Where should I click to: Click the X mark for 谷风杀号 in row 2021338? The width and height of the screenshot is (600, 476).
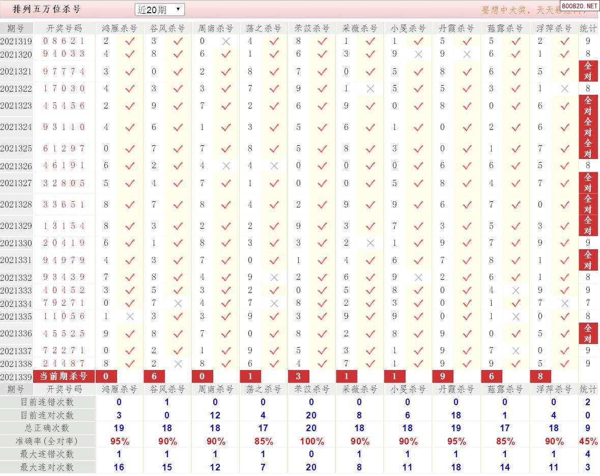click(x=178, y=364)
